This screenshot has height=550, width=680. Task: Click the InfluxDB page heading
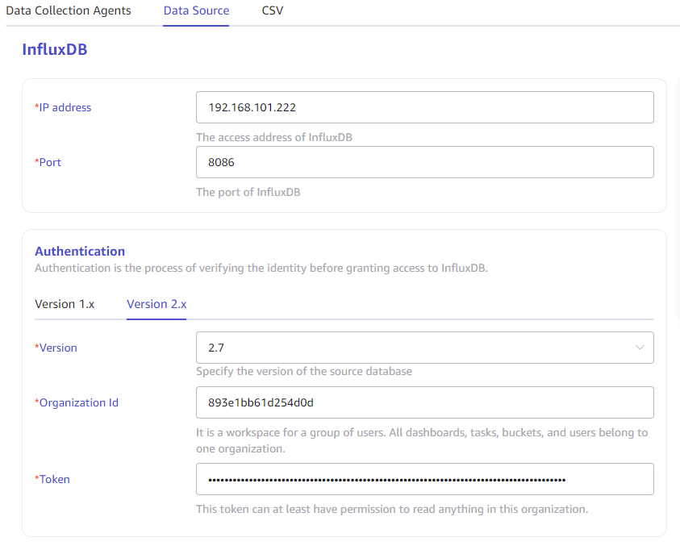(55, 49)
